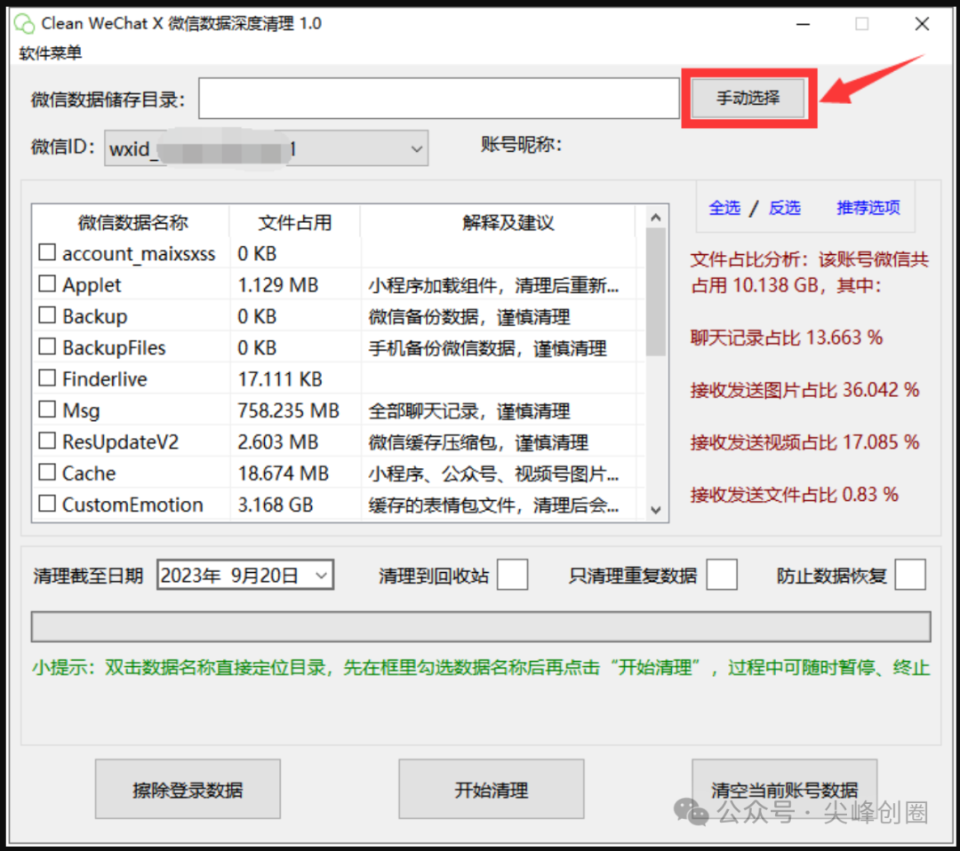Image resolution: width=960 pixels, height=851 pixels.
Task: Click the list scrollbar up arrow
Action: click(x=656, y=218)
